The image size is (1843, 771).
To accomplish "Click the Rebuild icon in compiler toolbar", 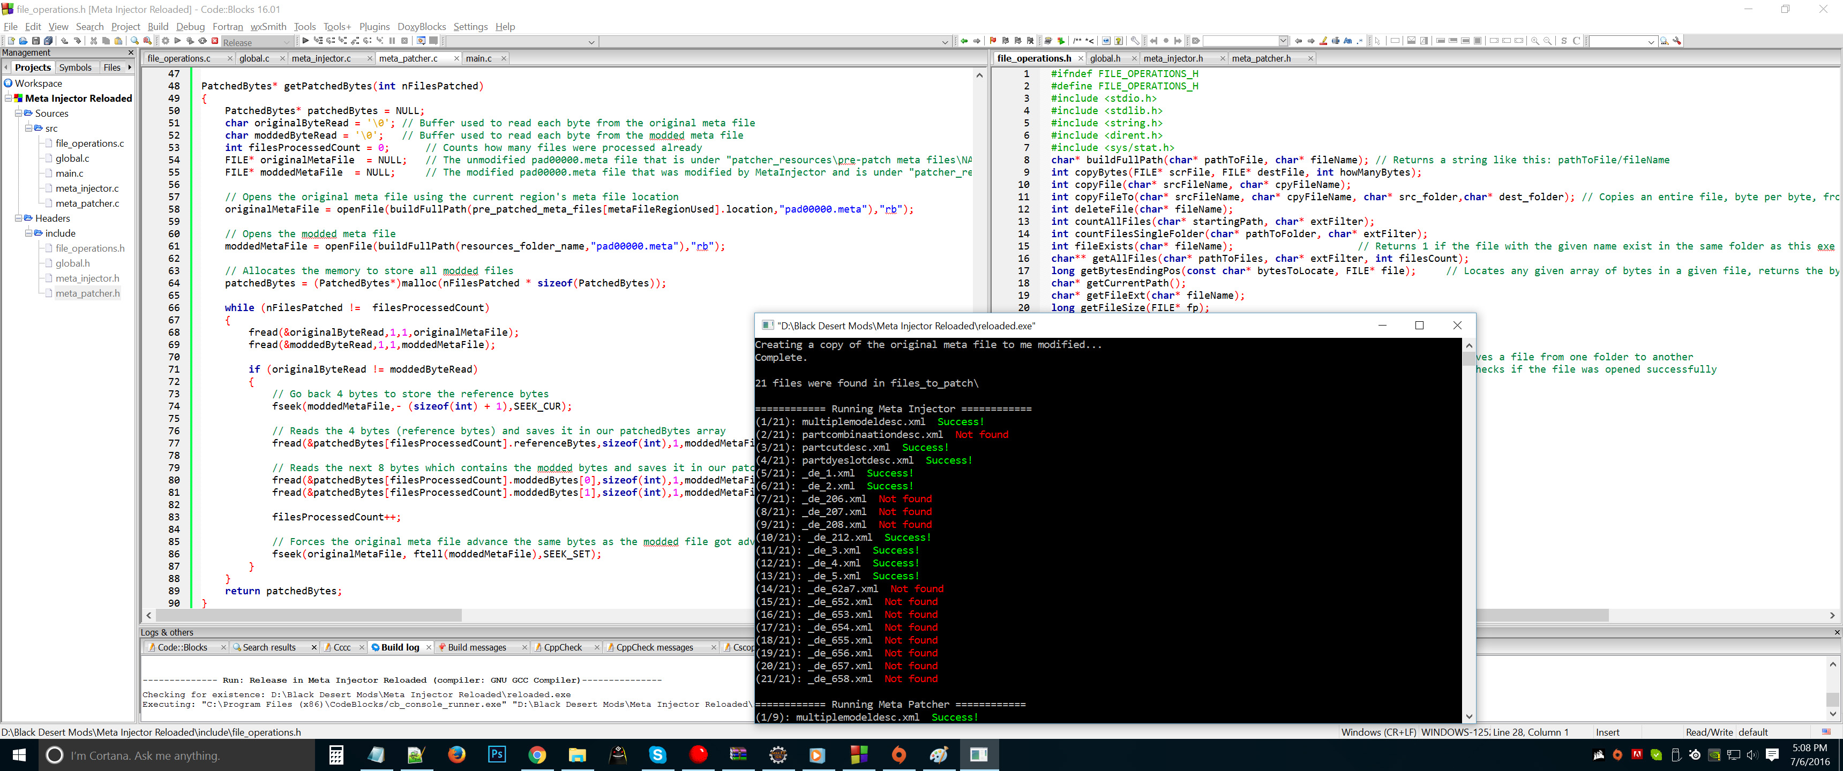I will coord(203,41).
